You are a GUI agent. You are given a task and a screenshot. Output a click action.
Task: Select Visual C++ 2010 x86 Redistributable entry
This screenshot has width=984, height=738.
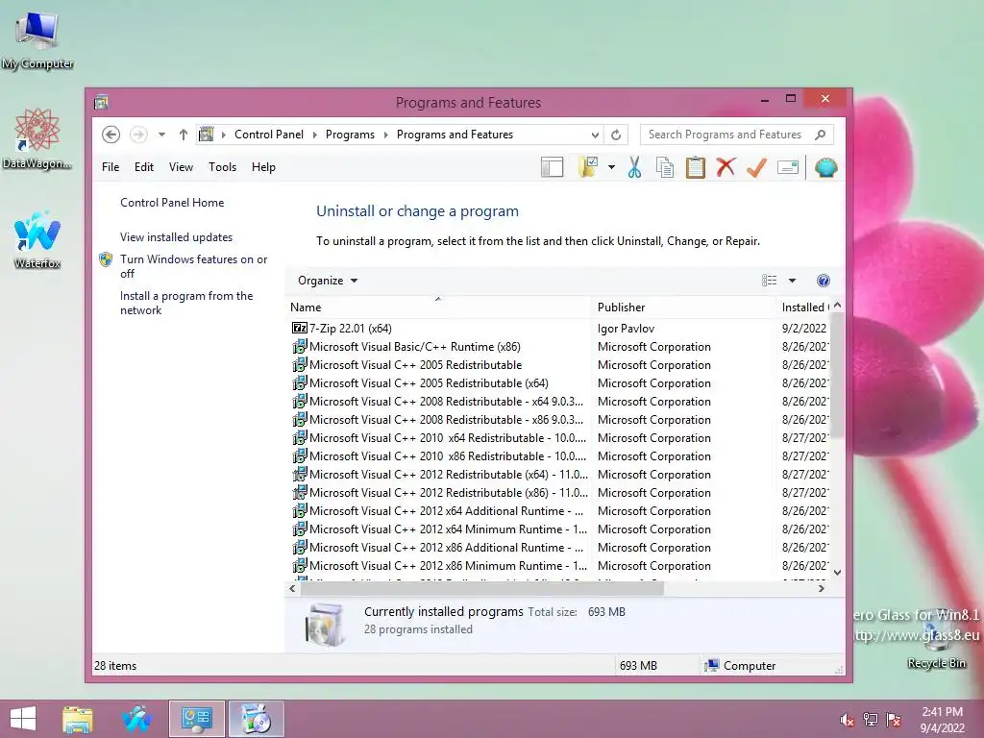pos(448,456)
